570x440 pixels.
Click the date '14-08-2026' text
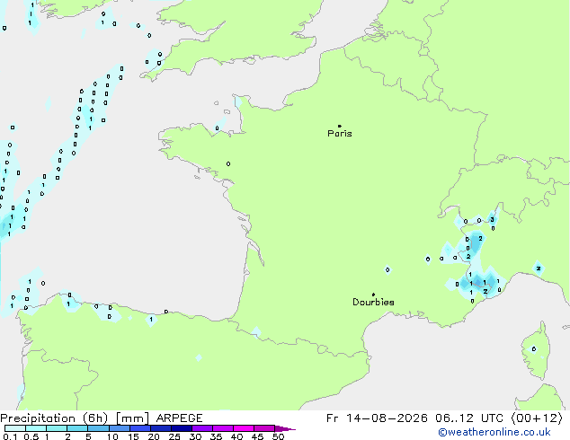pos(387,418)
